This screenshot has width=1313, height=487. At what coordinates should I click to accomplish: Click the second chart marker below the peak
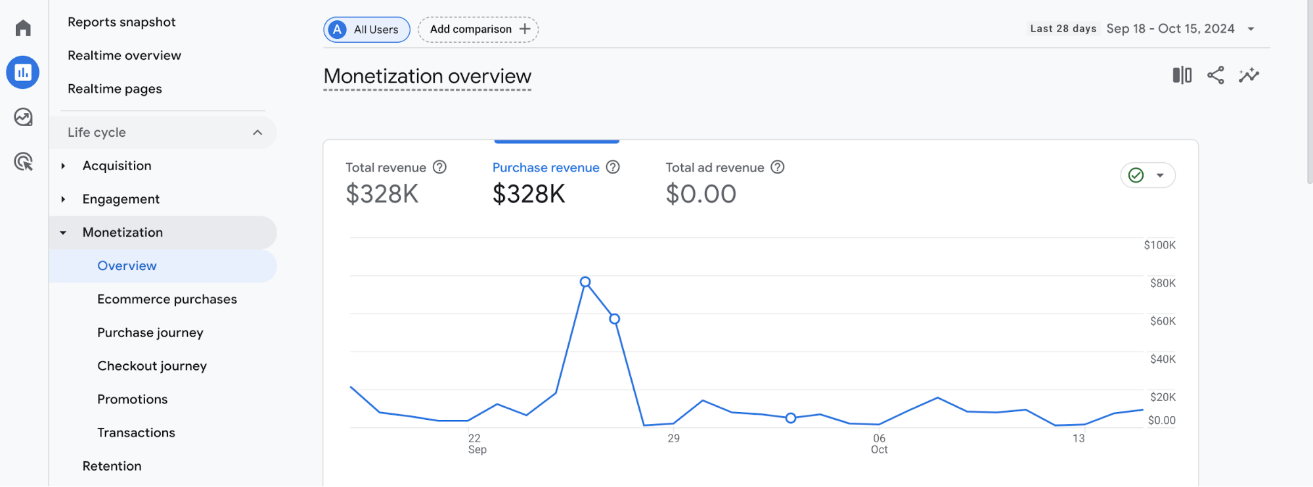(615, 319)
